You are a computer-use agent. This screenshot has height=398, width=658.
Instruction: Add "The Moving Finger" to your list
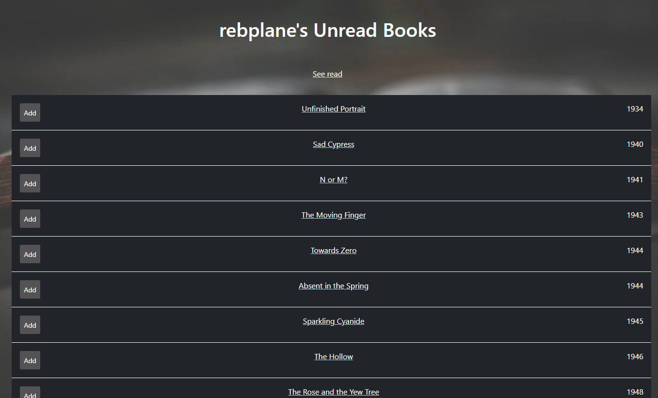point(30,219)
